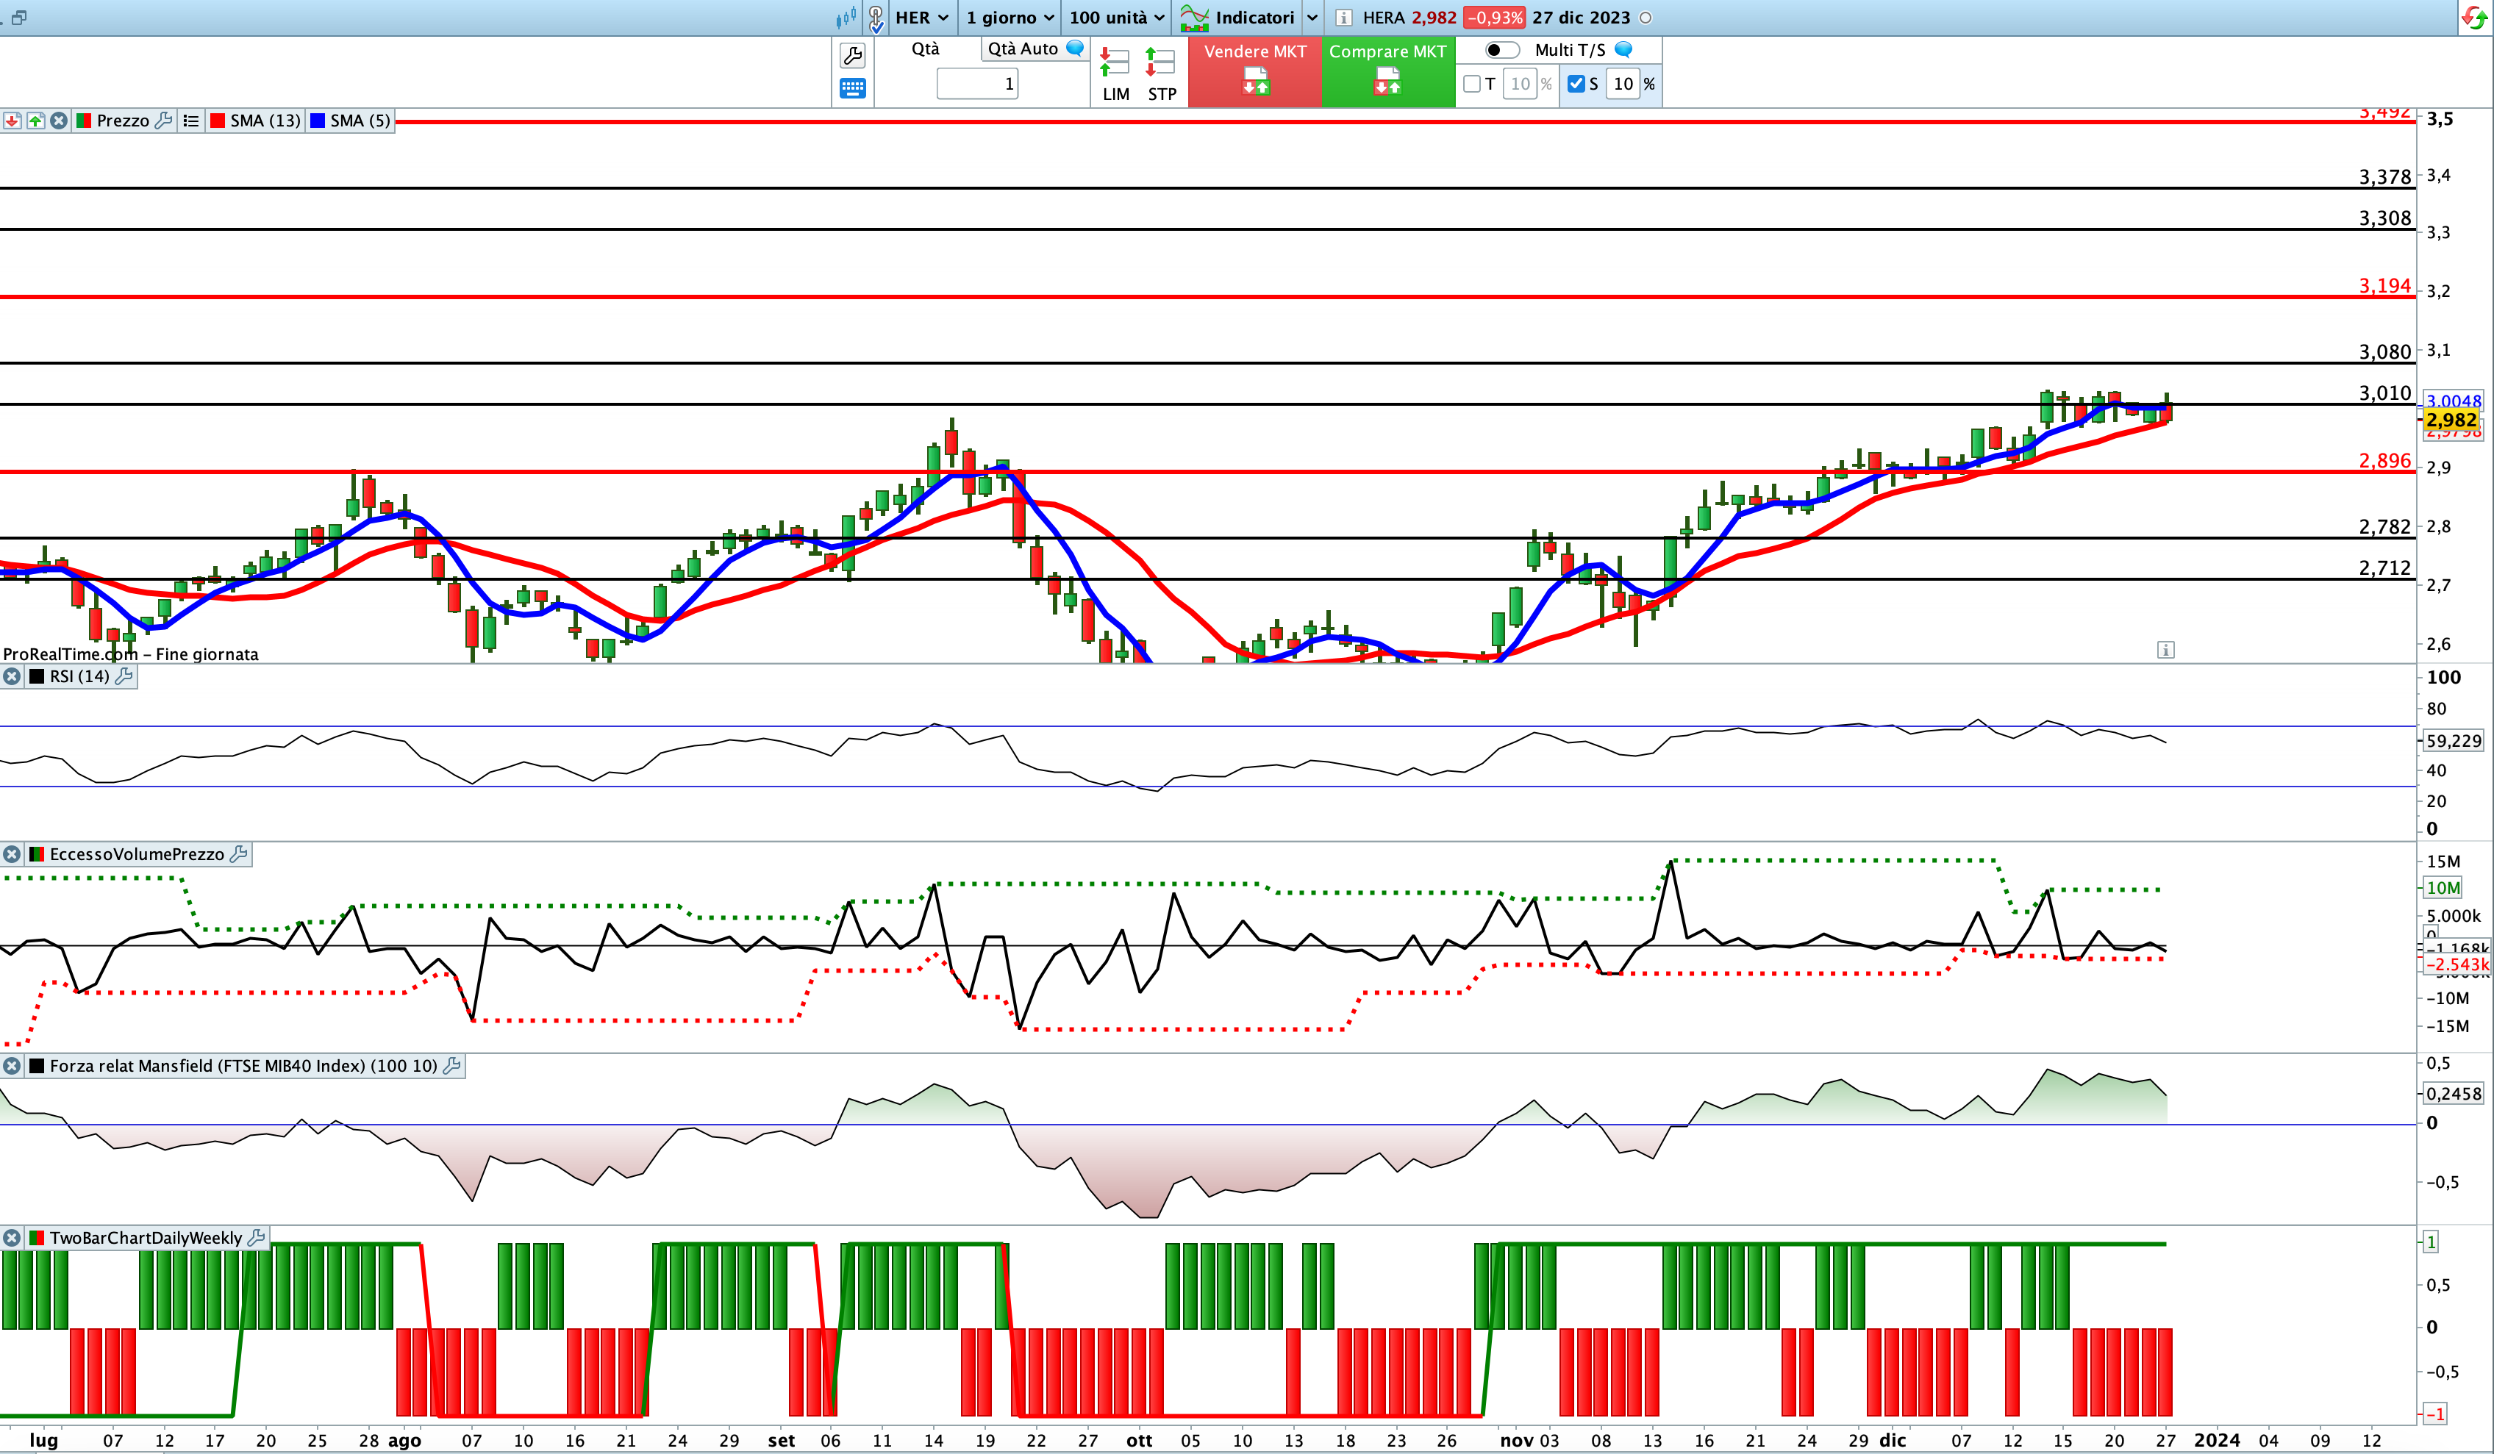2494x1454 pixels.
Task: Select the RSI (14) label
Action: (x=79, y=676)
